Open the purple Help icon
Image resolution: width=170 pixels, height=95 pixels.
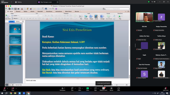coord(56,9)
